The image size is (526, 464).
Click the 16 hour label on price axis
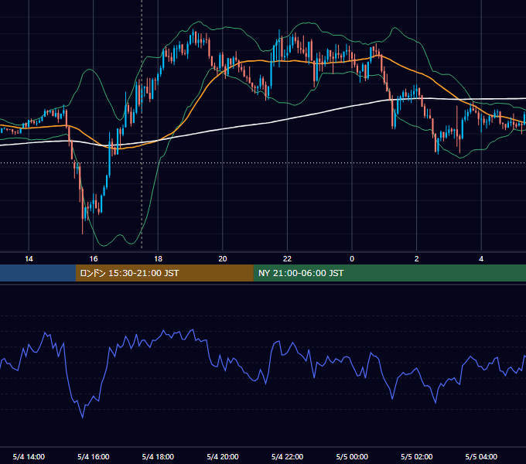click(x=94, y=259)
